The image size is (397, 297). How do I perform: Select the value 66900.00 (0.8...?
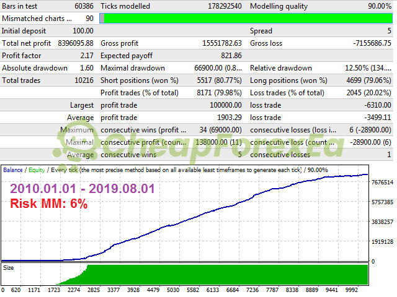tap(218, 68)
